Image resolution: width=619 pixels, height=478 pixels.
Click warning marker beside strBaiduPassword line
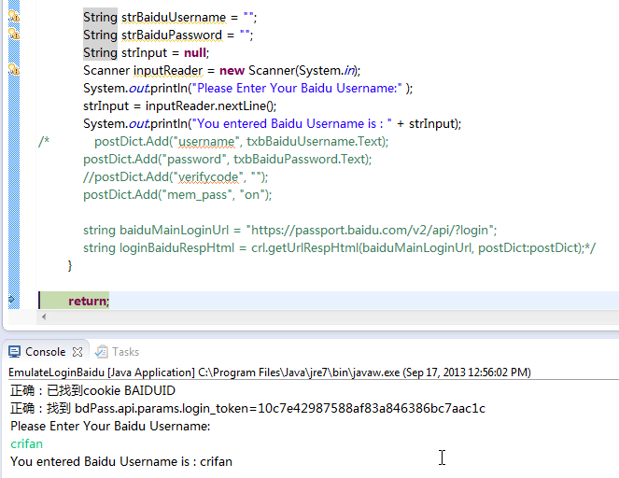(x=14, y=35)
